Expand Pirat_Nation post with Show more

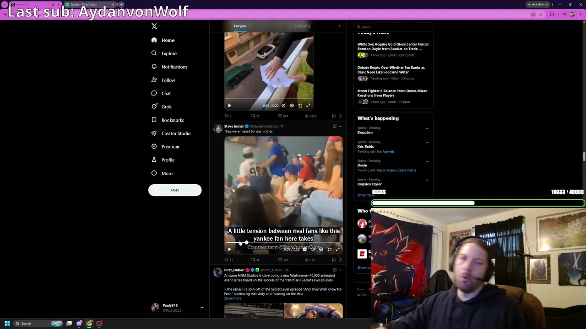pyautogui.click(x=233, y=298)
